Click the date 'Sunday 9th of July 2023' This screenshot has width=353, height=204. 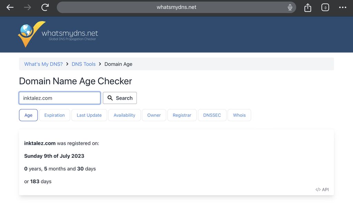pyautogui.click(x=54, y=156)
